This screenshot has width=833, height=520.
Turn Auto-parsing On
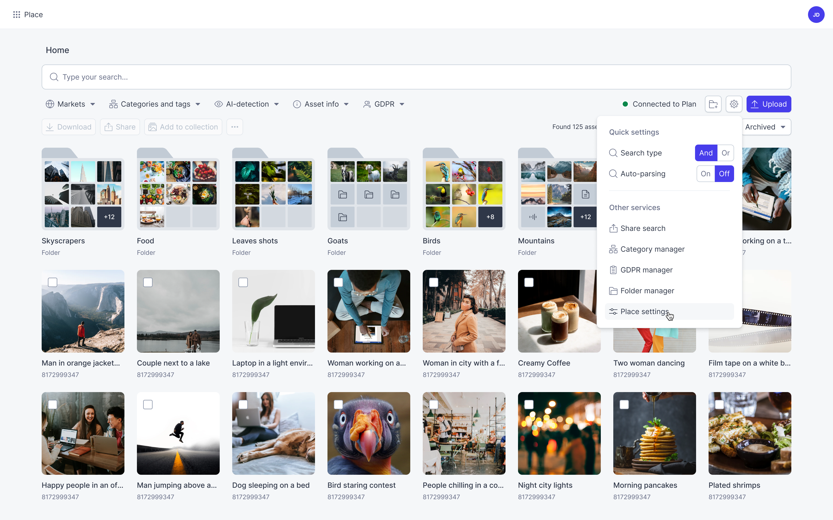[x=705, y=174]
